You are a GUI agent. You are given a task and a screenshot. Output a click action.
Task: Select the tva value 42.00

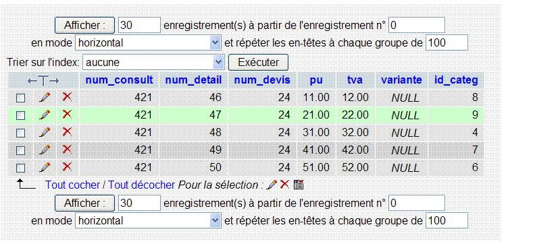tap(355, 150)
